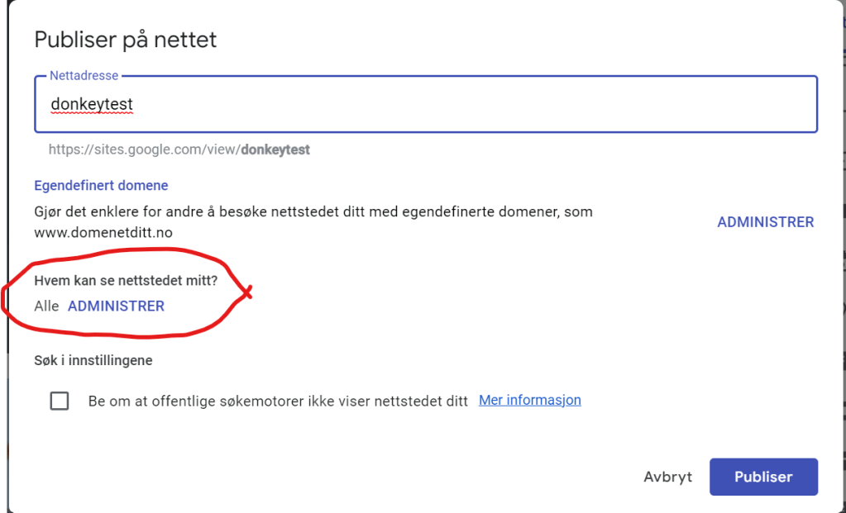Click the bold donkeytest in URL preview
This screenshot has height=513, width=846.
pyautogui.click(x=275, y=150)
